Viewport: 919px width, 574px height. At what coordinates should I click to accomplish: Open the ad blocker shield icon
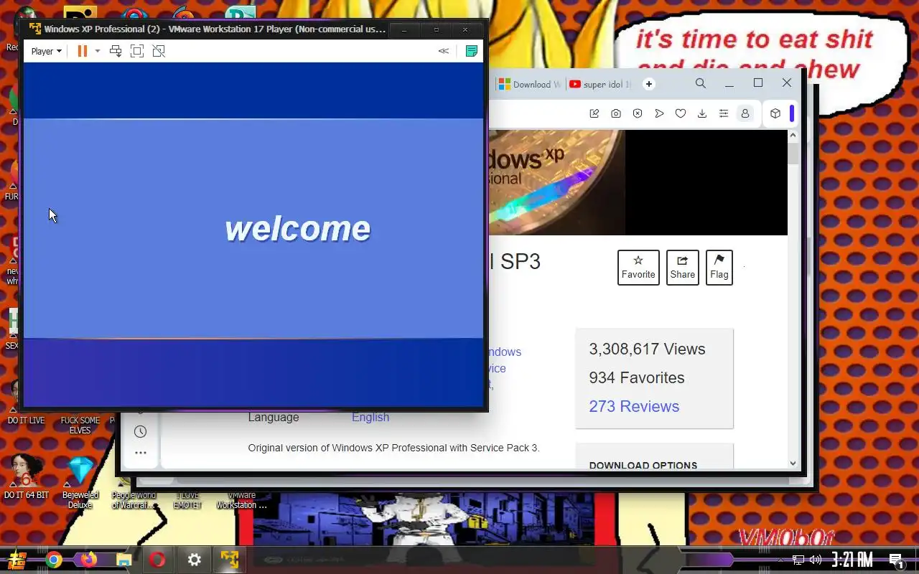click(638, 113)
